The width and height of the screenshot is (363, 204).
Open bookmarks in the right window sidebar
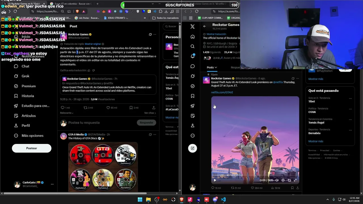click(193, 96)
